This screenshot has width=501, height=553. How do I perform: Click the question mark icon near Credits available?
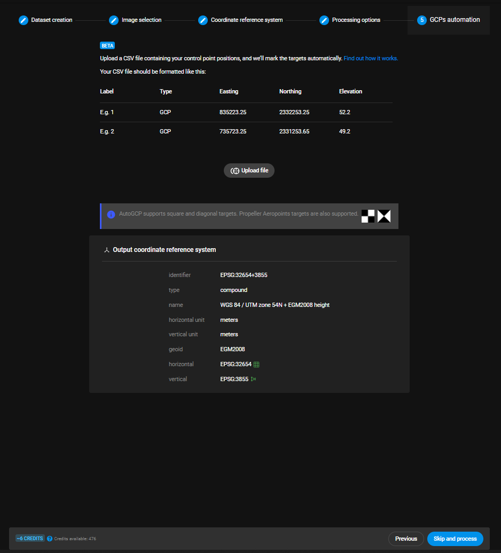50,539
